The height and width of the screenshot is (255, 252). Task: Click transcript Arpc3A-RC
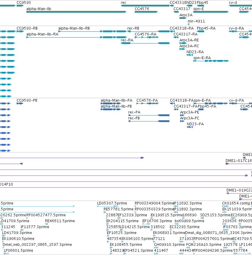182,49
